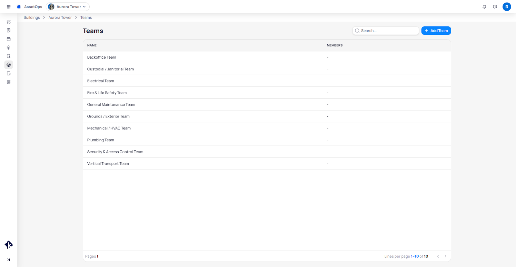Image resolution: width=516 pixels, height=267 pixels.
Task: Click Aurora Tower breadcrumb link
Action: (60, 18)
